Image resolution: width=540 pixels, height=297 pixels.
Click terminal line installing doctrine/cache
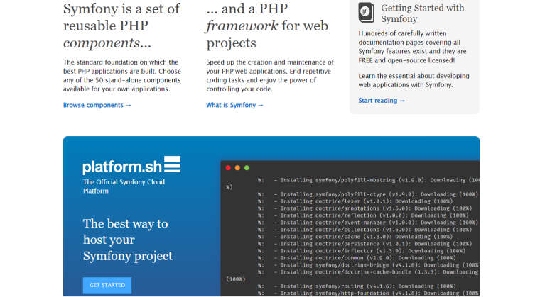coord(355,237)
